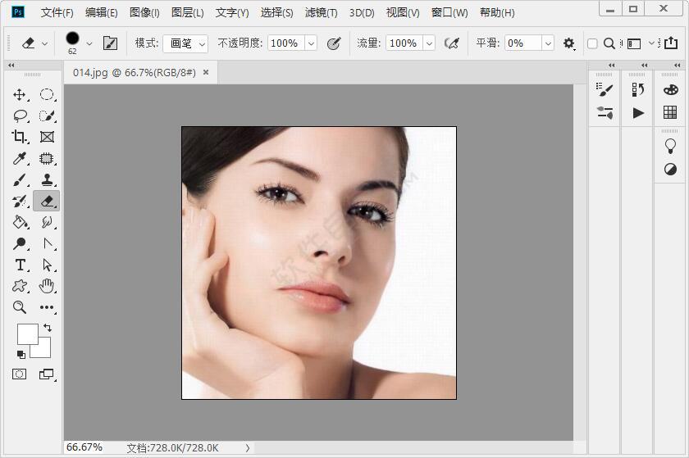The image size is (689, 458).
Task: Expand the rightmost panel column arrows
Action: tap(678, 65)
